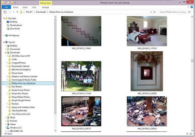Select the Recipe Comp Photos folder
This screenshot has width=195, height=137.
coord(21,90)
